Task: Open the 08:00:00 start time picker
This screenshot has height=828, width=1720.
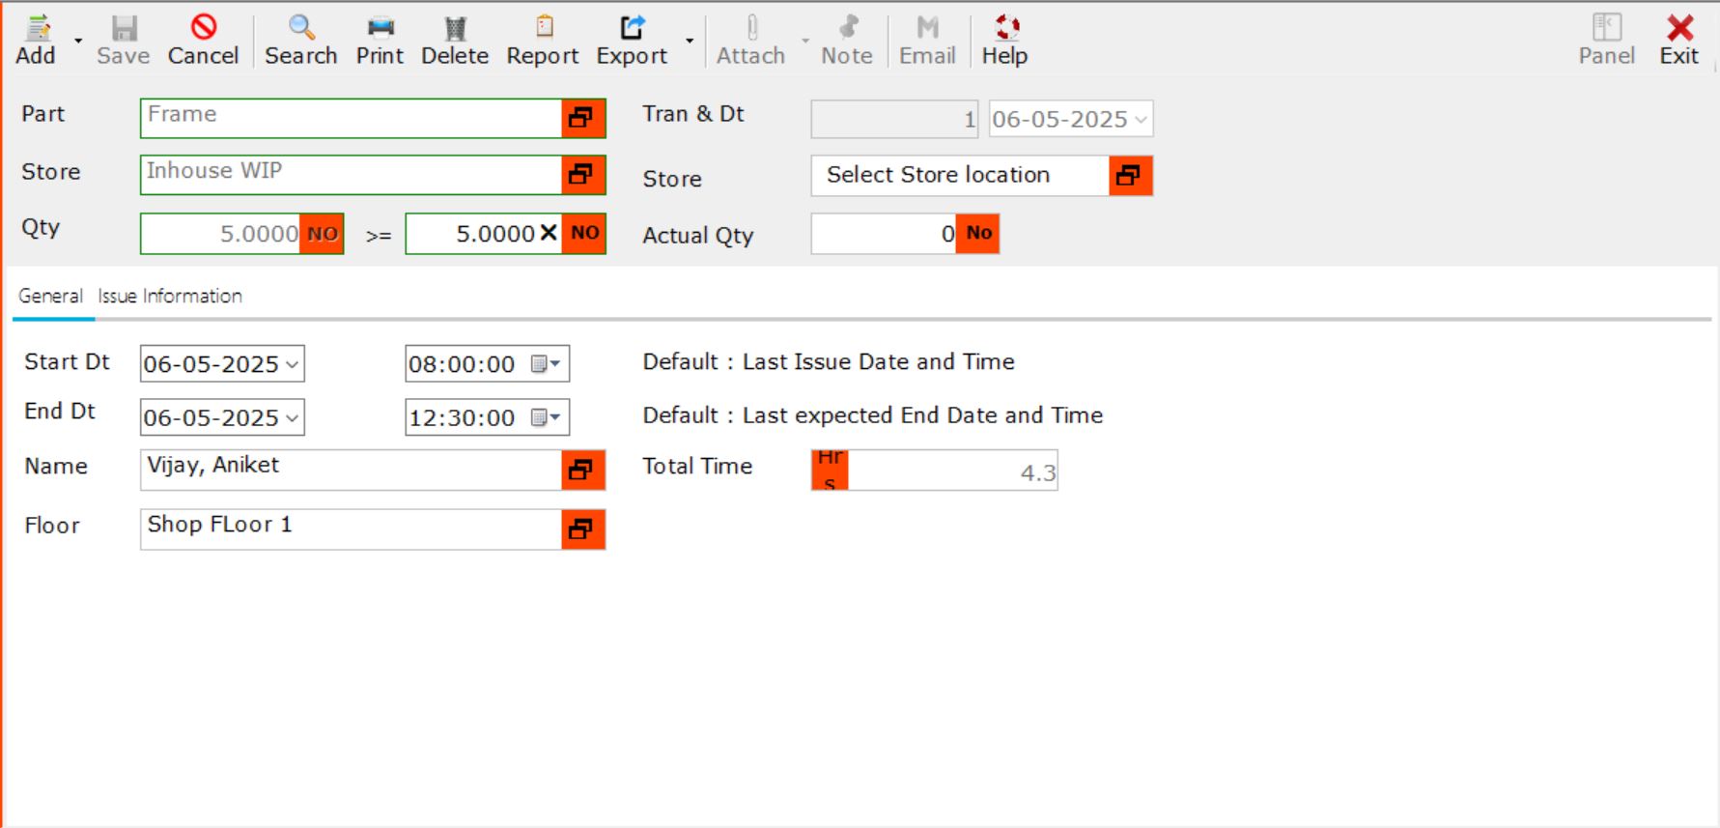Action: [x=547, y=364]
